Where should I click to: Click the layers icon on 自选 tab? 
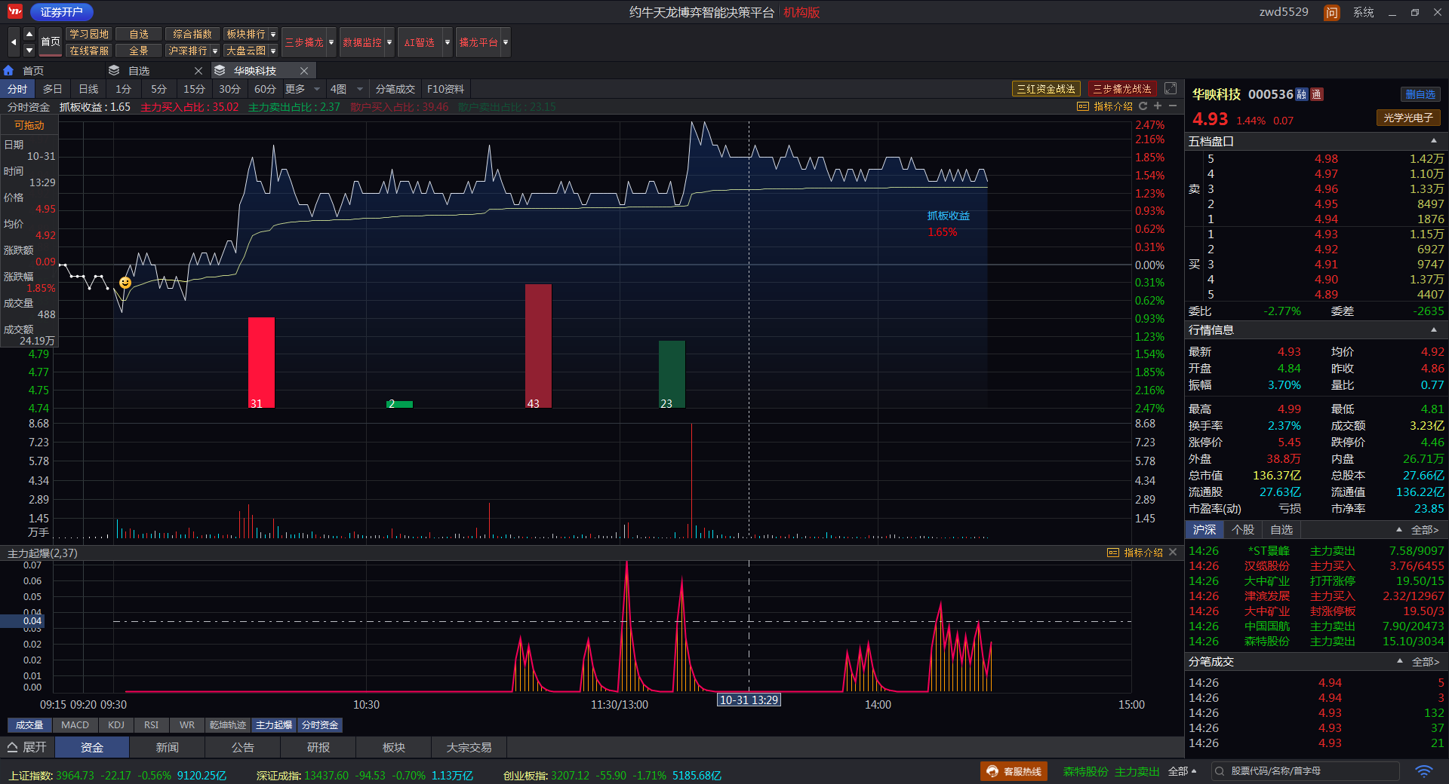(x=114, y=70)
